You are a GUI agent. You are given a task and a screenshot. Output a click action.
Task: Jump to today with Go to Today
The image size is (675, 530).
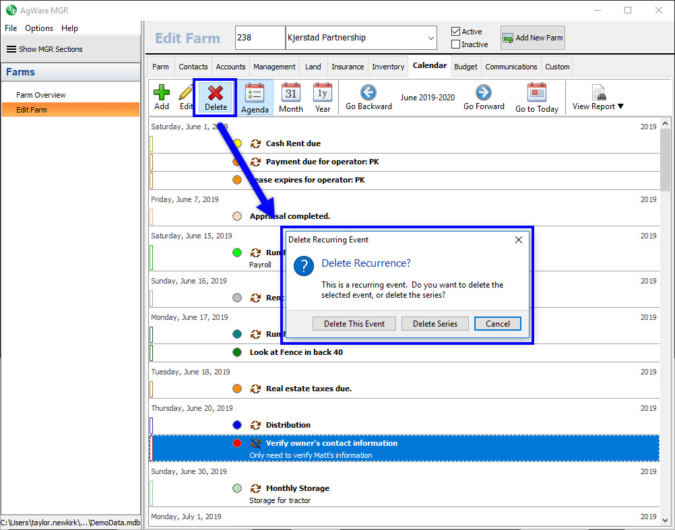point(536,93)
